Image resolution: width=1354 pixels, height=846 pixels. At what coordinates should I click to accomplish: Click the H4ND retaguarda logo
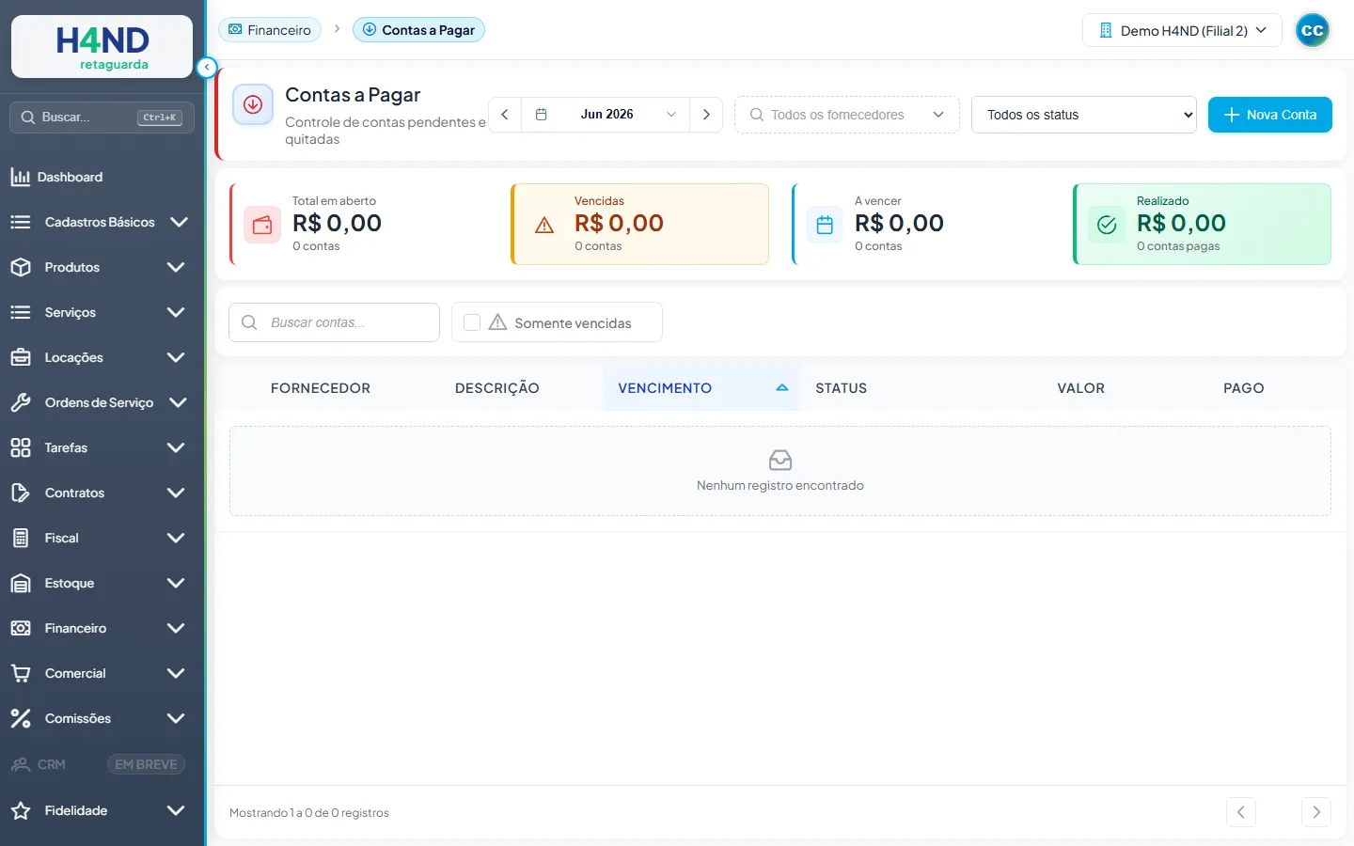tap(102, 46)
